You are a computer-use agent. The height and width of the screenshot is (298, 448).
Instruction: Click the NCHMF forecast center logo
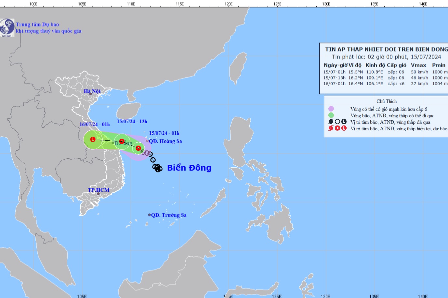(7, 28)
